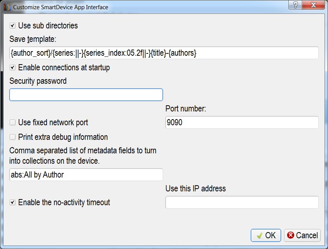The image size is (328, 249).
Task: Click the Use this IP address label
Action: (195, 189)
